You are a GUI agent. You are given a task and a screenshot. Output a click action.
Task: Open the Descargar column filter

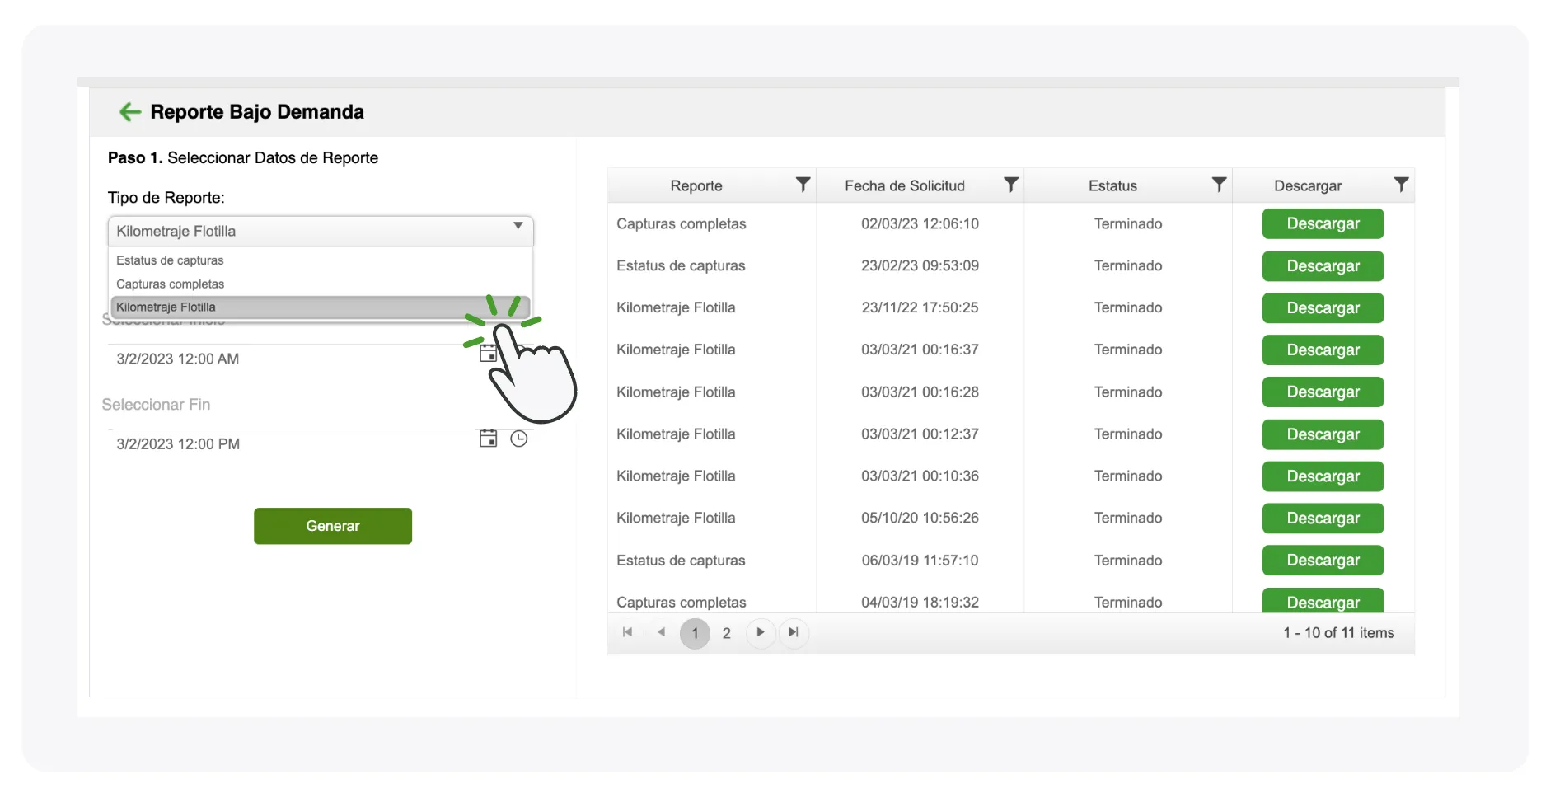pyautogui.click(x=1401, y=185)
